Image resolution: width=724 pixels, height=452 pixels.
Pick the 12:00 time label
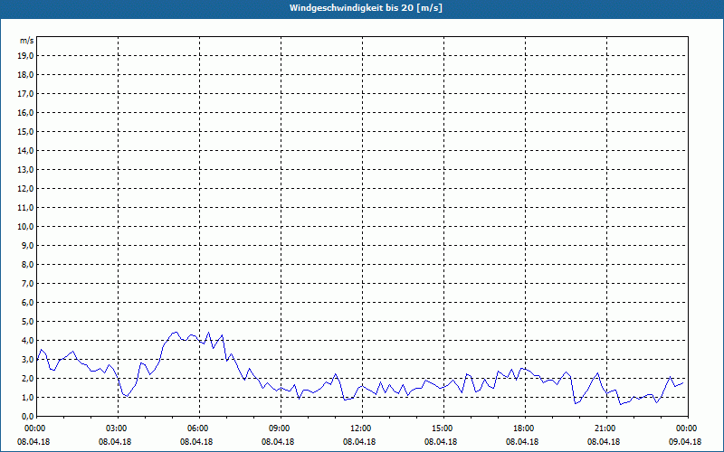pos(359,428)
